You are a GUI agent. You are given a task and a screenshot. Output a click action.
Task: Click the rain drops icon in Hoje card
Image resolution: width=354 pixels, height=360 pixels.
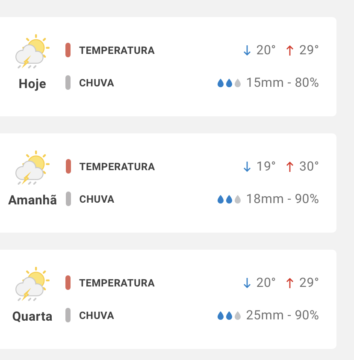click(x=229, y=83)
